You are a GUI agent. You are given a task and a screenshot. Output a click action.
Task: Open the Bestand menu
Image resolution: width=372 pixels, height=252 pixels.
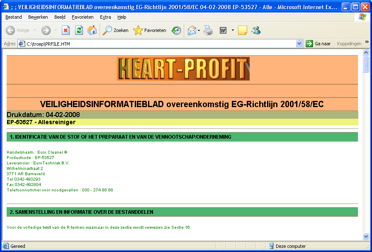click(14, 17)
